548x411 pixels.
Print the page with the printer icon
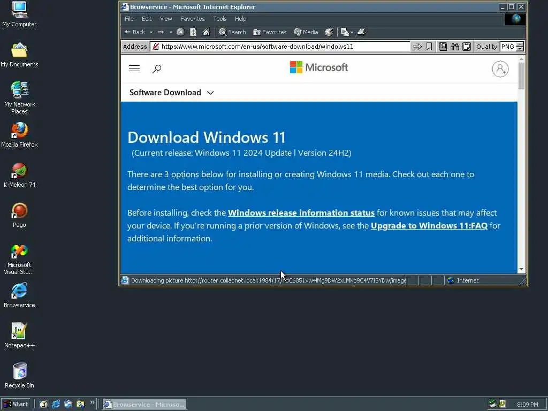(361, 32)
